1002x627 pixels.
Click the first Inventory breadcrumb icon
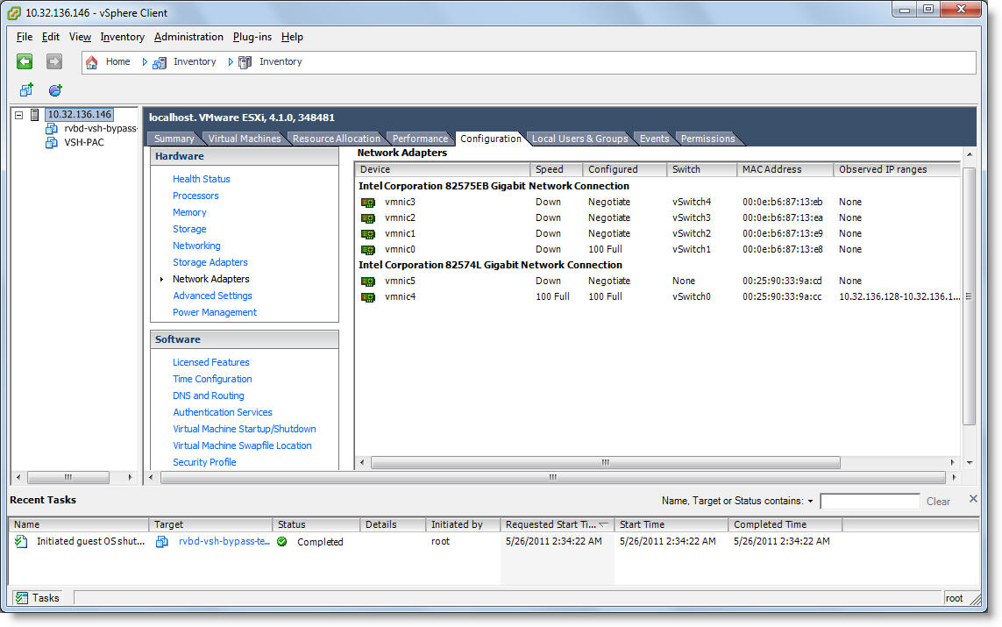[x=160, y=62]
